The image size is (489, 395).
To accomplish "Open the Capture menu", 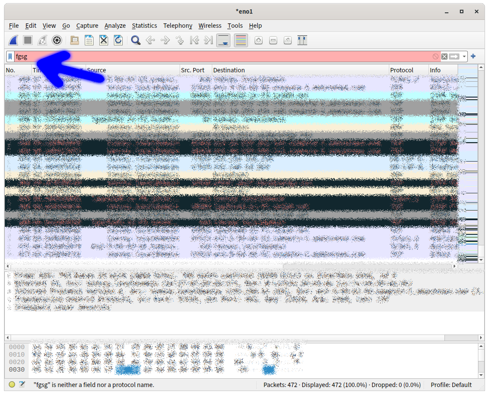I will (x=87, y=26).
